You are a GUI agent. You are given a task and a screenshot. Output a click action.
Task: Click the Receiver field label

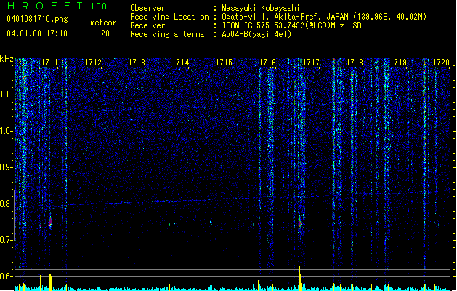tap(147, 25)
